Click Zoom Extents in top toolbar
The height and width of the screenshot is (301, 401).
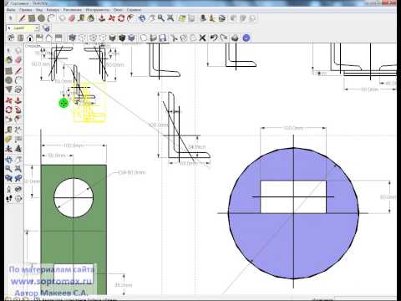(170, 18)
